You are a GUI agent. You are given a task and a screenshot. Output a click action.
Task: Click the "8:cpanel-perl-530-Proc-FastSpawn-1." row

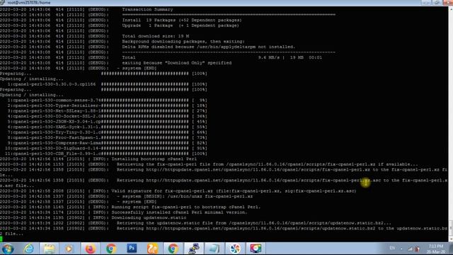[108, 137]
